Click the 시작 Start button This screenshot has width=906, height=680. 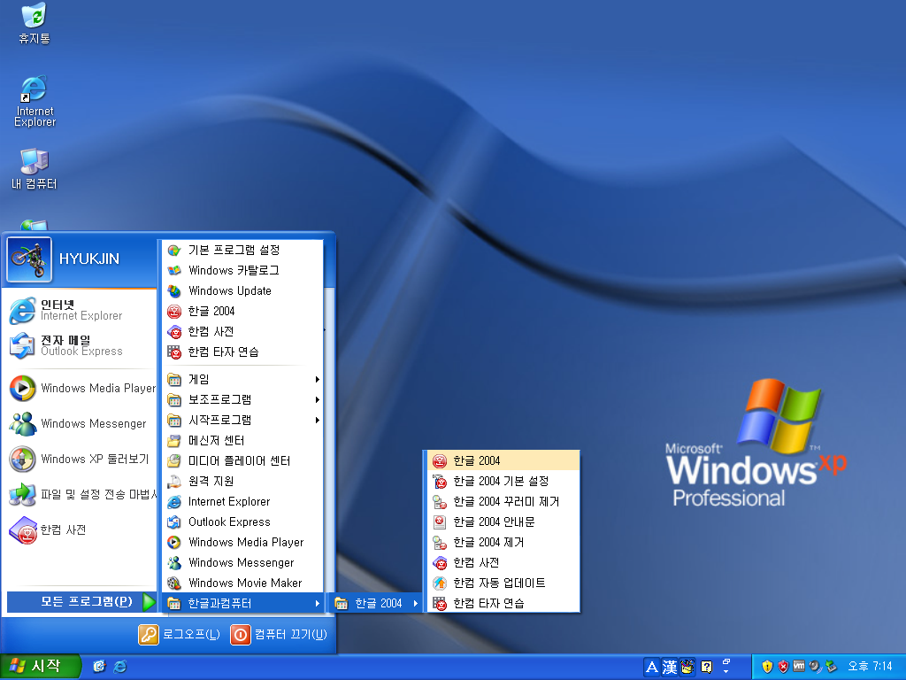[x=39, y=667]
